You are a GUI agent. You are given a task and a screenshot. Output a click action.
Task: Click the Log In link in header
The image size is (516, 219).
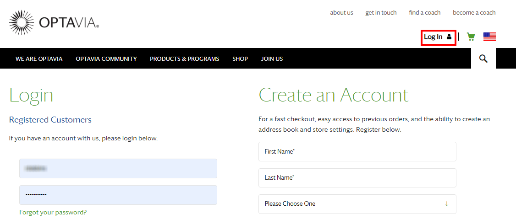pyautogui.click(x=438, y=37)
